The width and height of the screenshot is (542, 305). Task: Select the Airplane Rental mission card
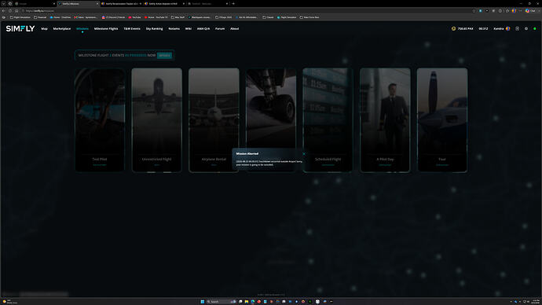tap(214, 120)
